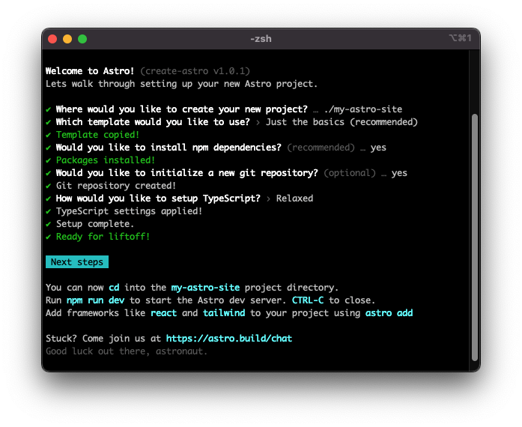Click the 'Relaxed' TypeScript answer
522x427 pixels.
(x=294, y=199)
